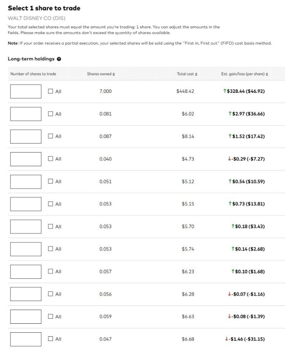Tick All for the 0.040 shares lot
Image resolution: width=288 pixels, height=350 pixels.
click(x=51, y=159)
